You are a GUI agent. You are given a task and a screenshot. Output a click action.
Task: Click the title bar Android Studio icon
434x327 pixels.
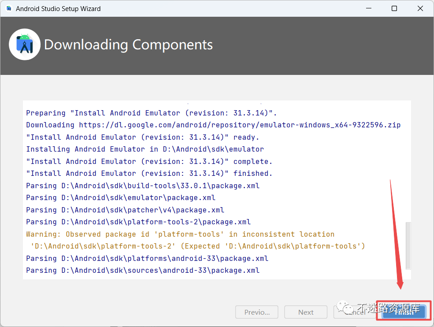click(9, 8)
